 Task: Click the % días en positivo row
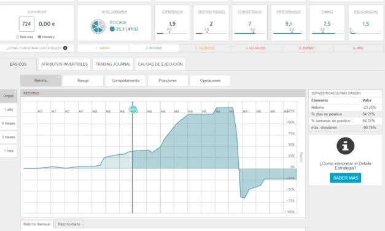[345, 114]
